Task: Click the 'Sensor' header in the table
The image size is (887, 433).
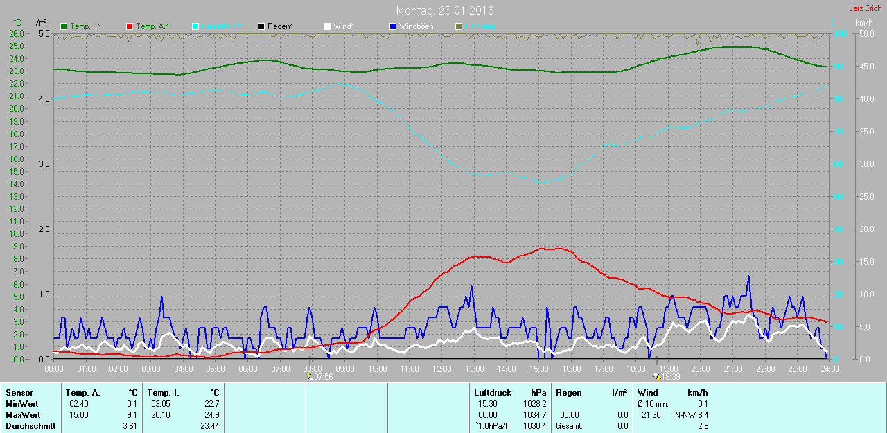Action: 19,393
